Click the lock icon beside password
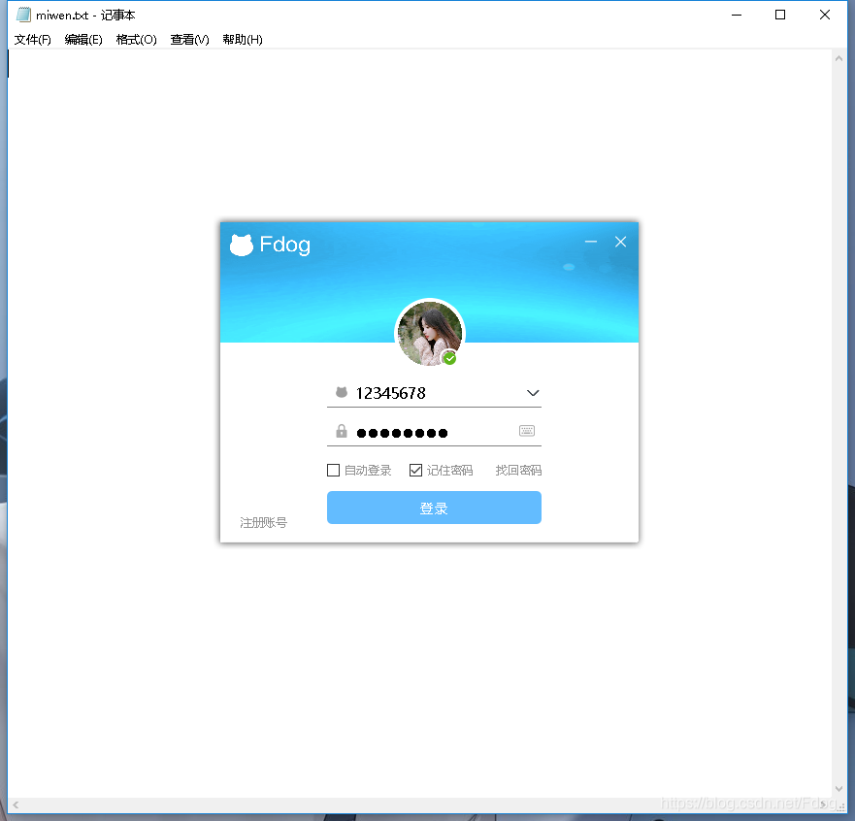The width and height of the screenshot is (855, 821). tap(342, 431)
